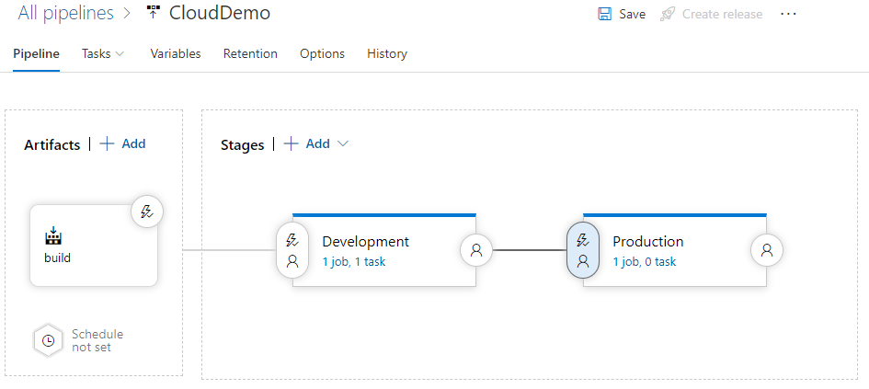Click the Save disk icon

(605, 14)
